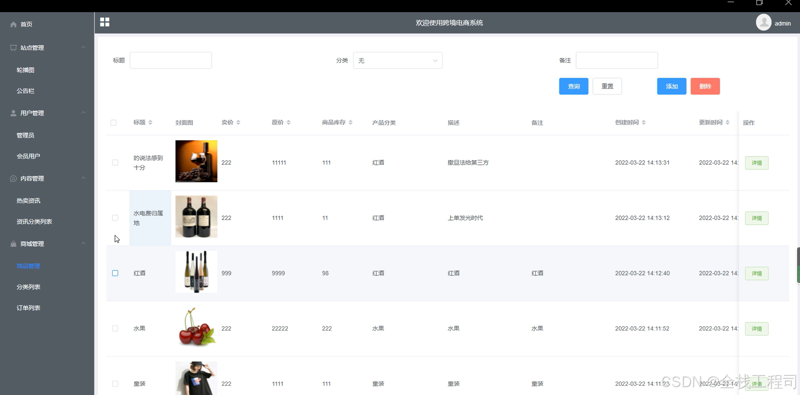This screenshot has width=800, height=395.
Task: Open the 分类 dropdown showing 无
Action: 397,60
